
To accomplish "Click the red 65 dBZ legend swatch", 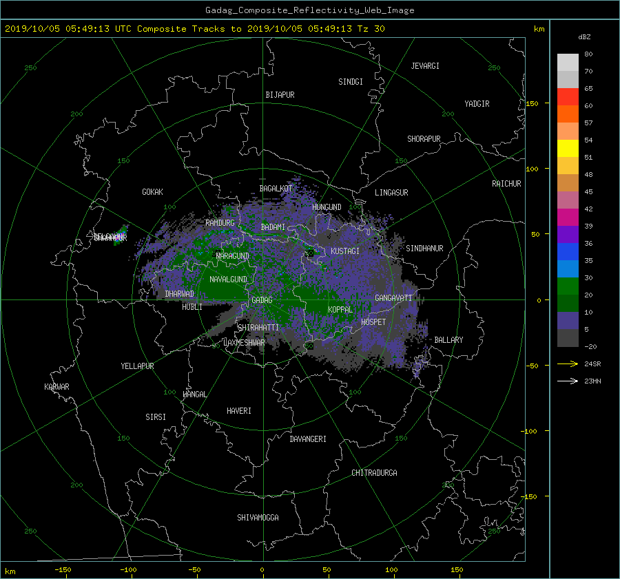I will (568, 97).
